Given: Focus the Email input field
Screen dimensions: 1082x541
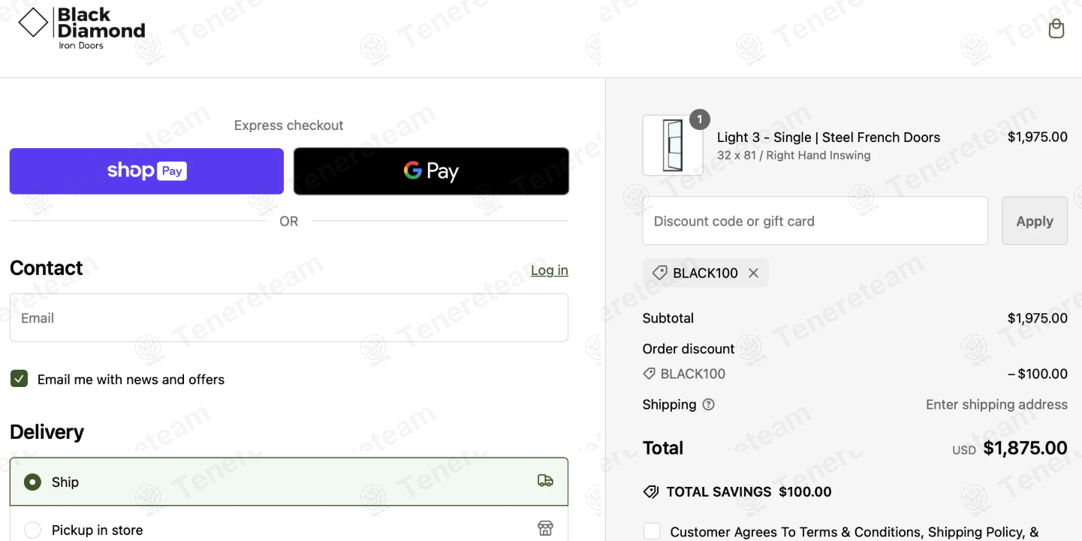Looking at the screenshot, I should 288,318.
